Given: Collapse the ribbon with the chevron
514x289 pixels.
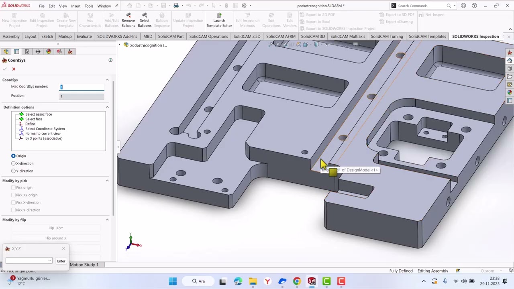Looking at the screenshot, I should point(510,29).
